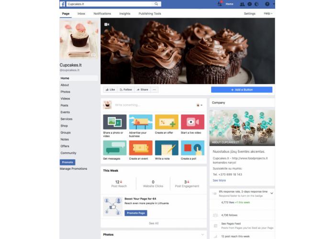The image size is (335, 239).
Task: Open the post-as profile selector dropdown
Action: pos(199,105)
